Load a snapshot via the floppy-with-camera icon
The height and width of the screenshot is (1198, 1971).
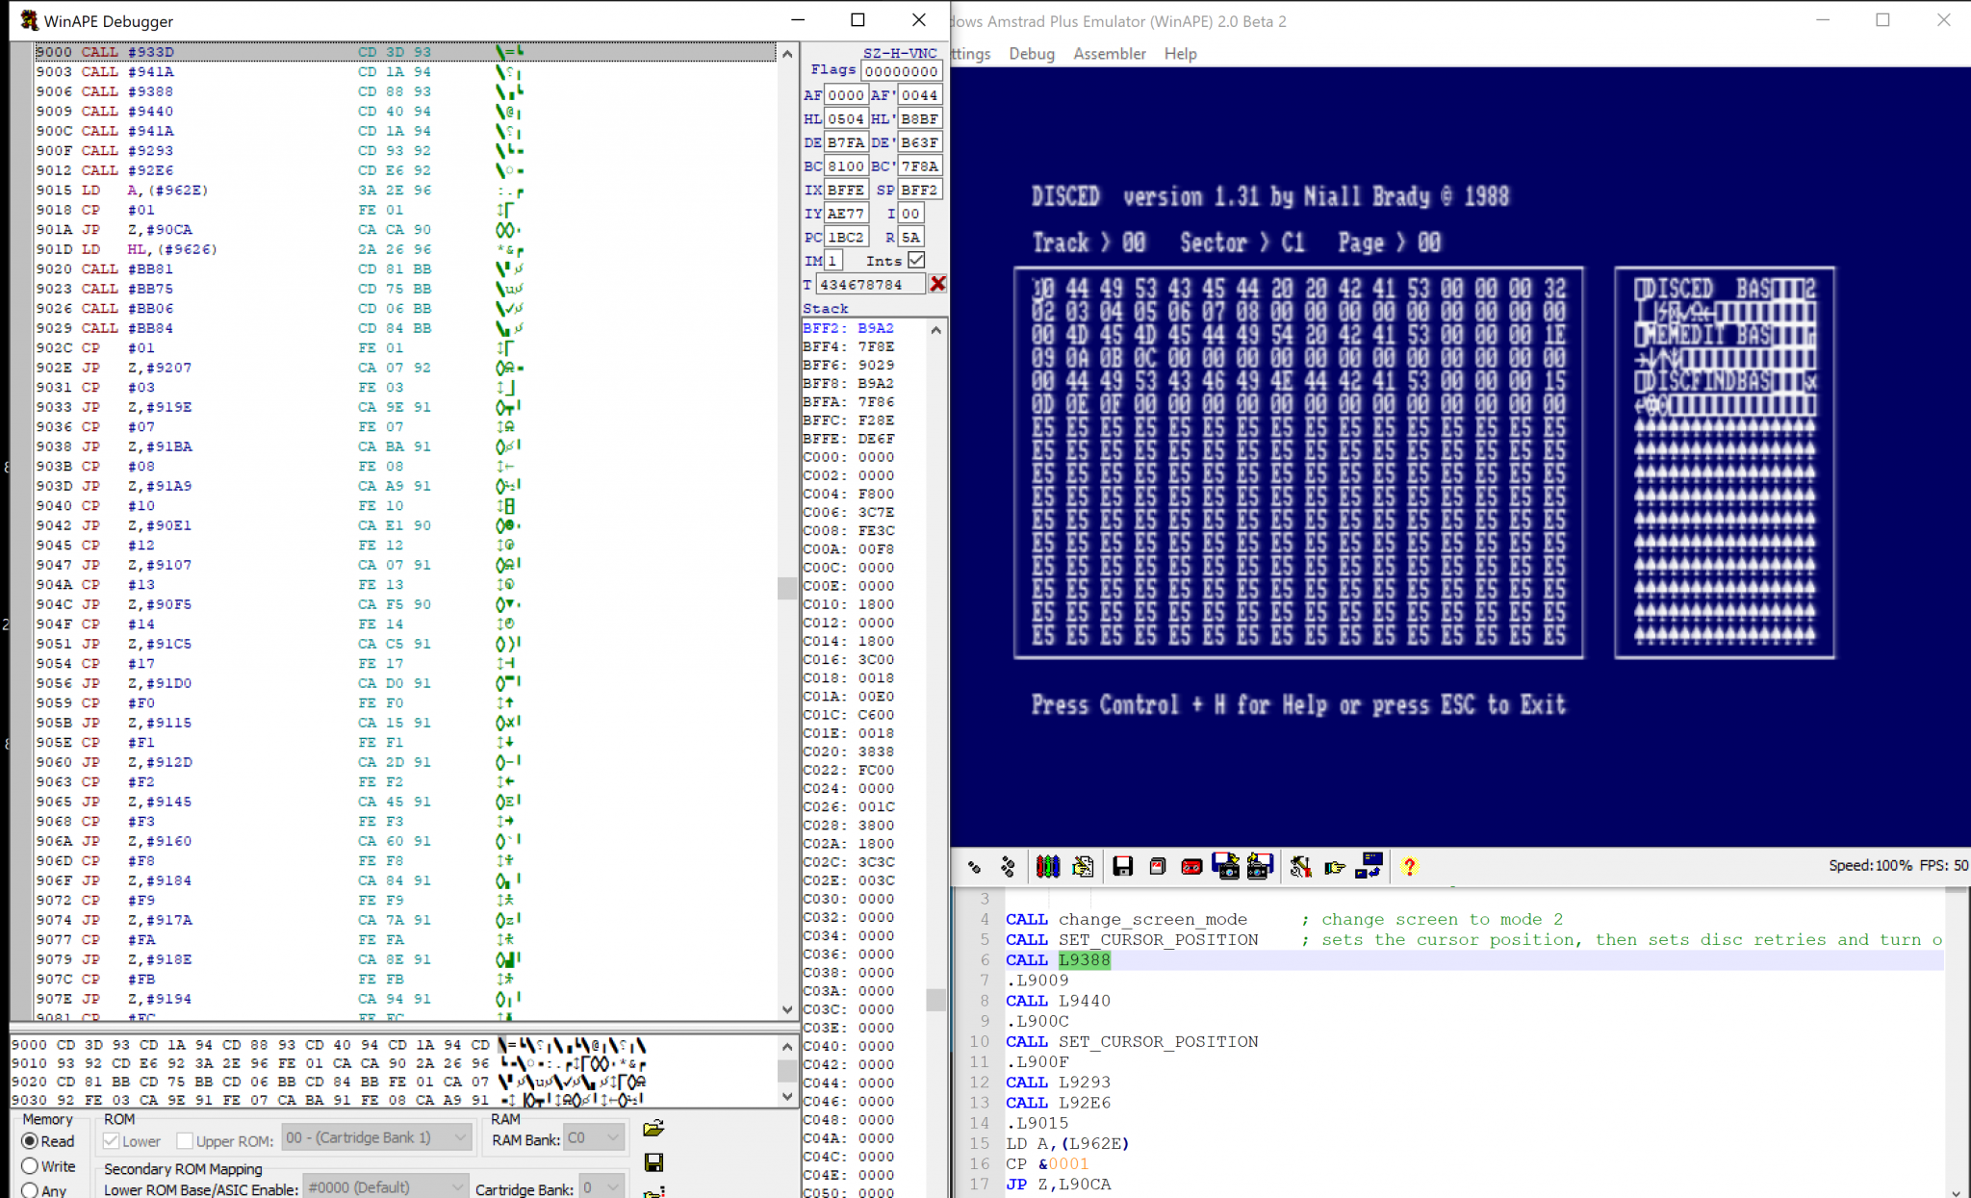pyautogui.click(x=1226, y=866)
